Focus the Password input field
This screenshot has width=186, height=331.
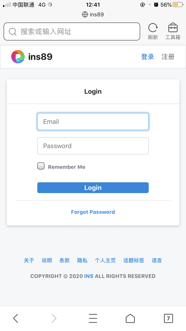93,146
